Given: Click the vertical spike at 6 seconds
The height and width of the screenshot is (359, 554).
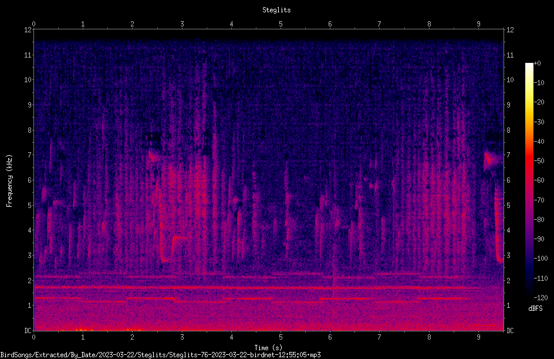Looking at the screenshot, I should tap(333, 269).
